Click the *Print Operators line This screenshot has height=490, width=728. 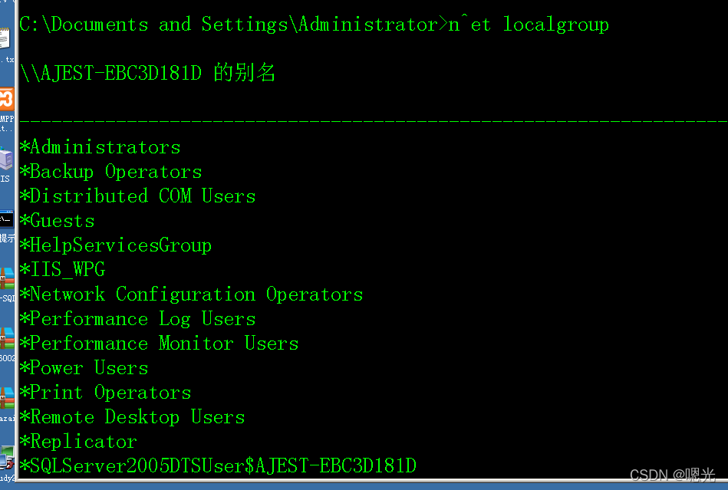coord(106,393)
